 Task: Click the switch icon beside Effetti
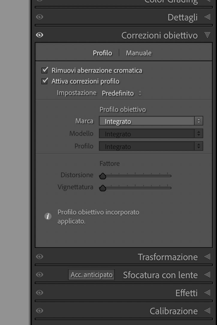pos(208,293)
